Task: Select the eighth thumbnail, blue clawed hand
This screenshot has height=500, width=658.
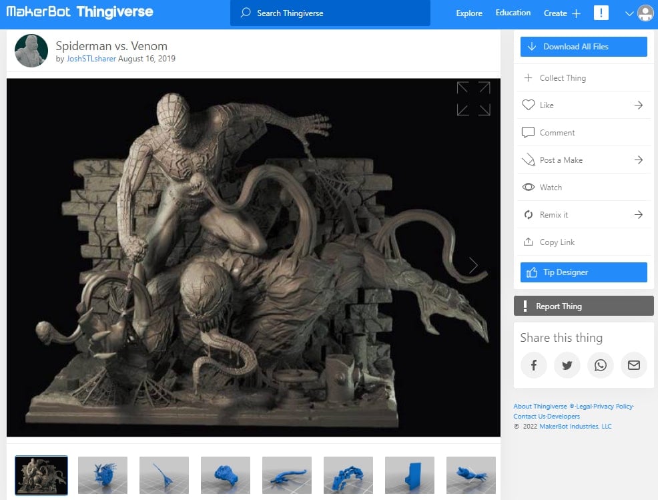Action: pos(471,475)
